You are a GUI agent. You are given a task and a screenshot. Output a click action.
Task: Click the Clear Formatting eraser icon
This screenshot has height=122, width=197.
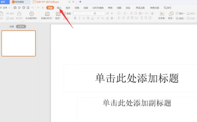pos(107,18)
